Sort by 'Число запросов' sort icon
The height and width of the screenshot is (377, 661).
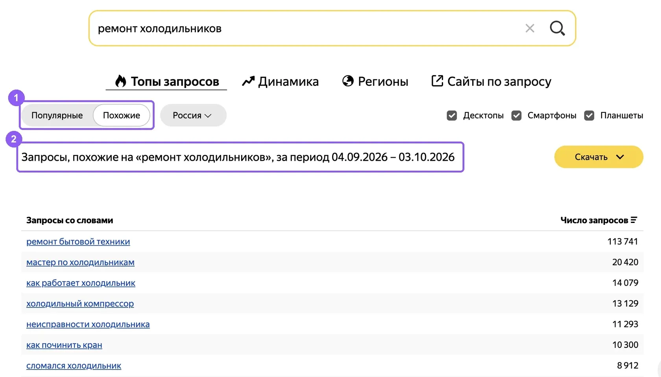[x=634, y=220]
